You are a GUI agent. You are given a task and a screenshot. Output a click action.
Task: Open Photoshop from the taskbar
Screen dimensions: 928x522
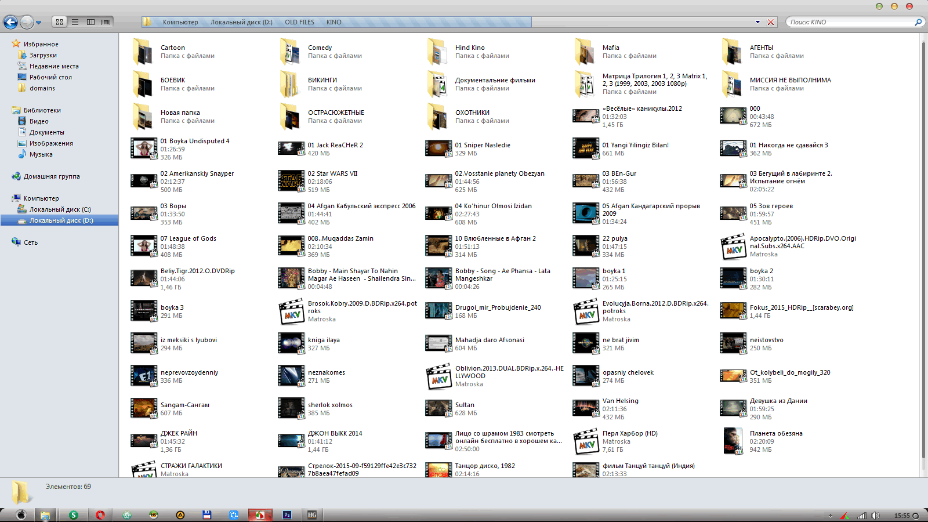[287, 514]
